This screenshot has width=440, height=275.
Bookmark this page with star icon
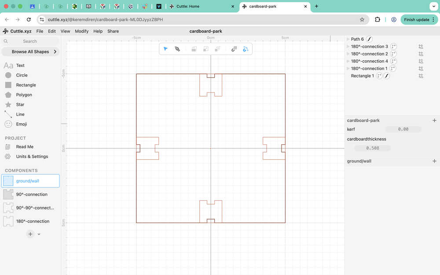coord(362,20)
